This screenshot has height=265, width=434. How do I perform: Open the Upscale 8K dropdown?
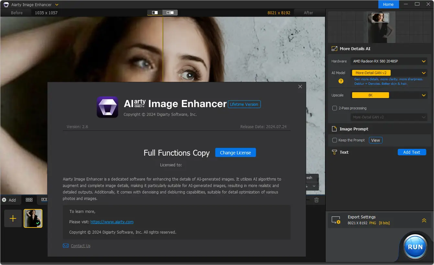[389, 95]
